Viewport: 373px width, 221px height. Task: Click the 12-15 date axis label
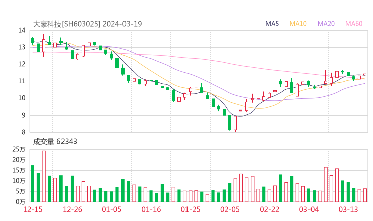point(33,209)
